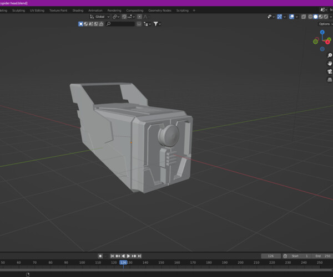Screen dimensions: 333x277
Task: Select wireframe viewport shading mode
Action: click(x=310, y=17)
